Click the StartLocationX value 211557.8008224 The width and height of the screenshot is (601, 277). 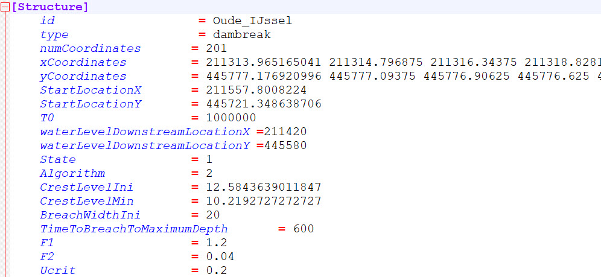click(x=256, y=91)
